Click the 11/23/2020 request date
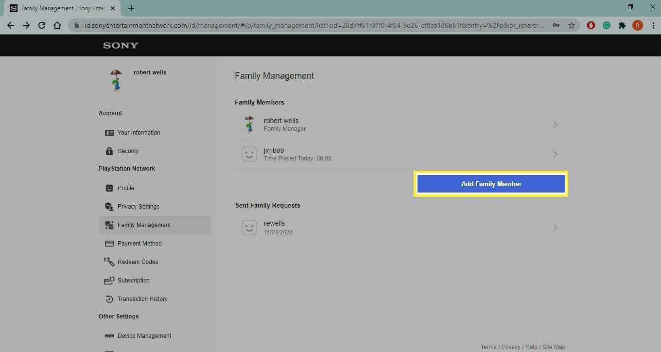 (278, 232)
